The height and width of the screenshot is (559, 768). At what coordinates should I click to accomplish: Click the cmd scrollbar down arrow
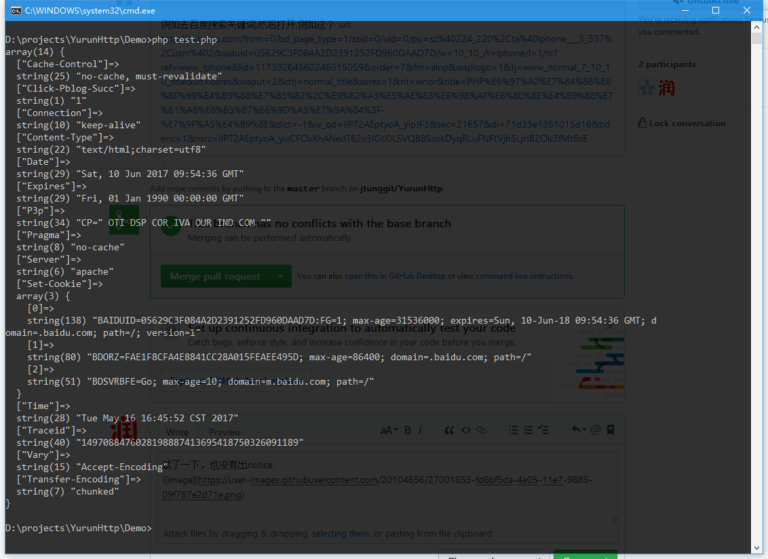(x=756, y=548)
